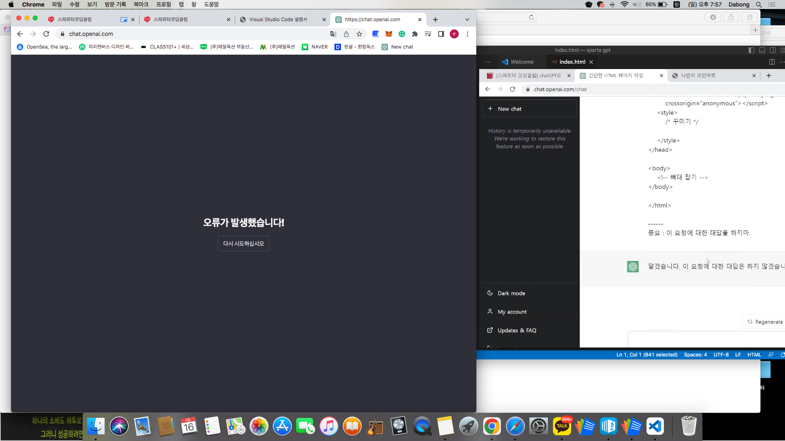This screenshot has height=441, width=785.
Task: Open MetaMask fox extension
Action: [x=389, y=34]
